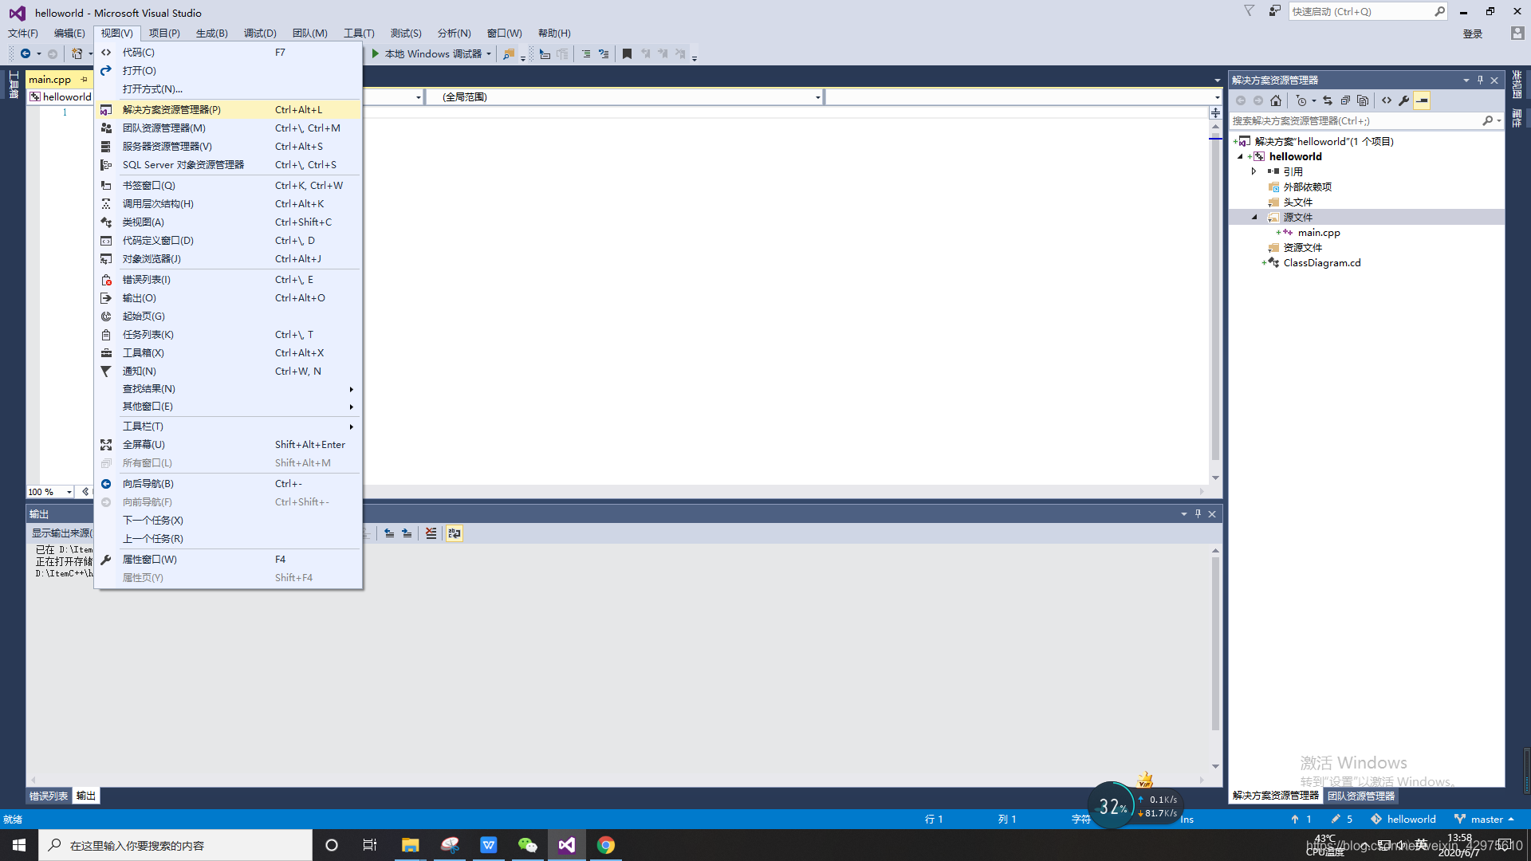1531x861 pixels.
Task: Select ClassDiagram.cd in Solution Explorer
Action: (x=1321, y=263)
